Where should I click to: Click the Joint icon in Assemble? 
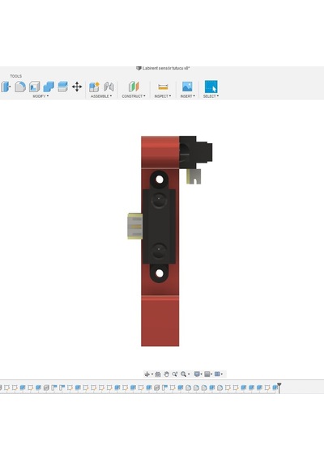click(x=109, y=87)
